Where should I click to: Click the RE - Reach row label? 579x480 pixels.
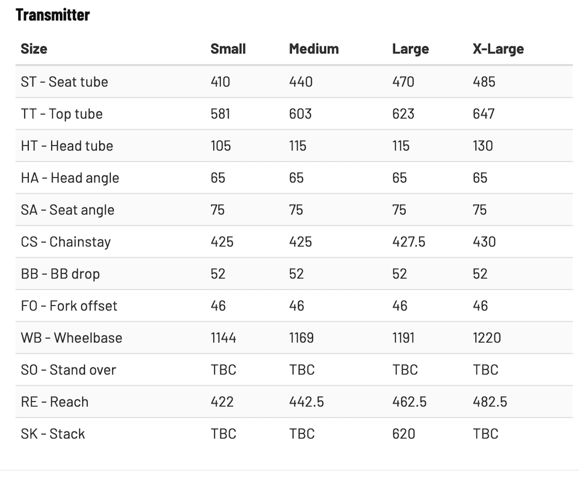(x=54, y=402)
